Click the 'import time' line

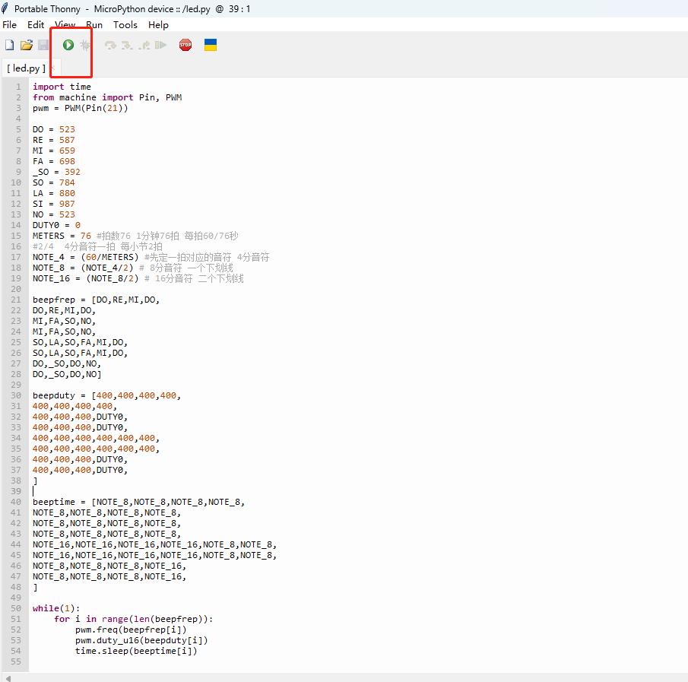(62, 87)
